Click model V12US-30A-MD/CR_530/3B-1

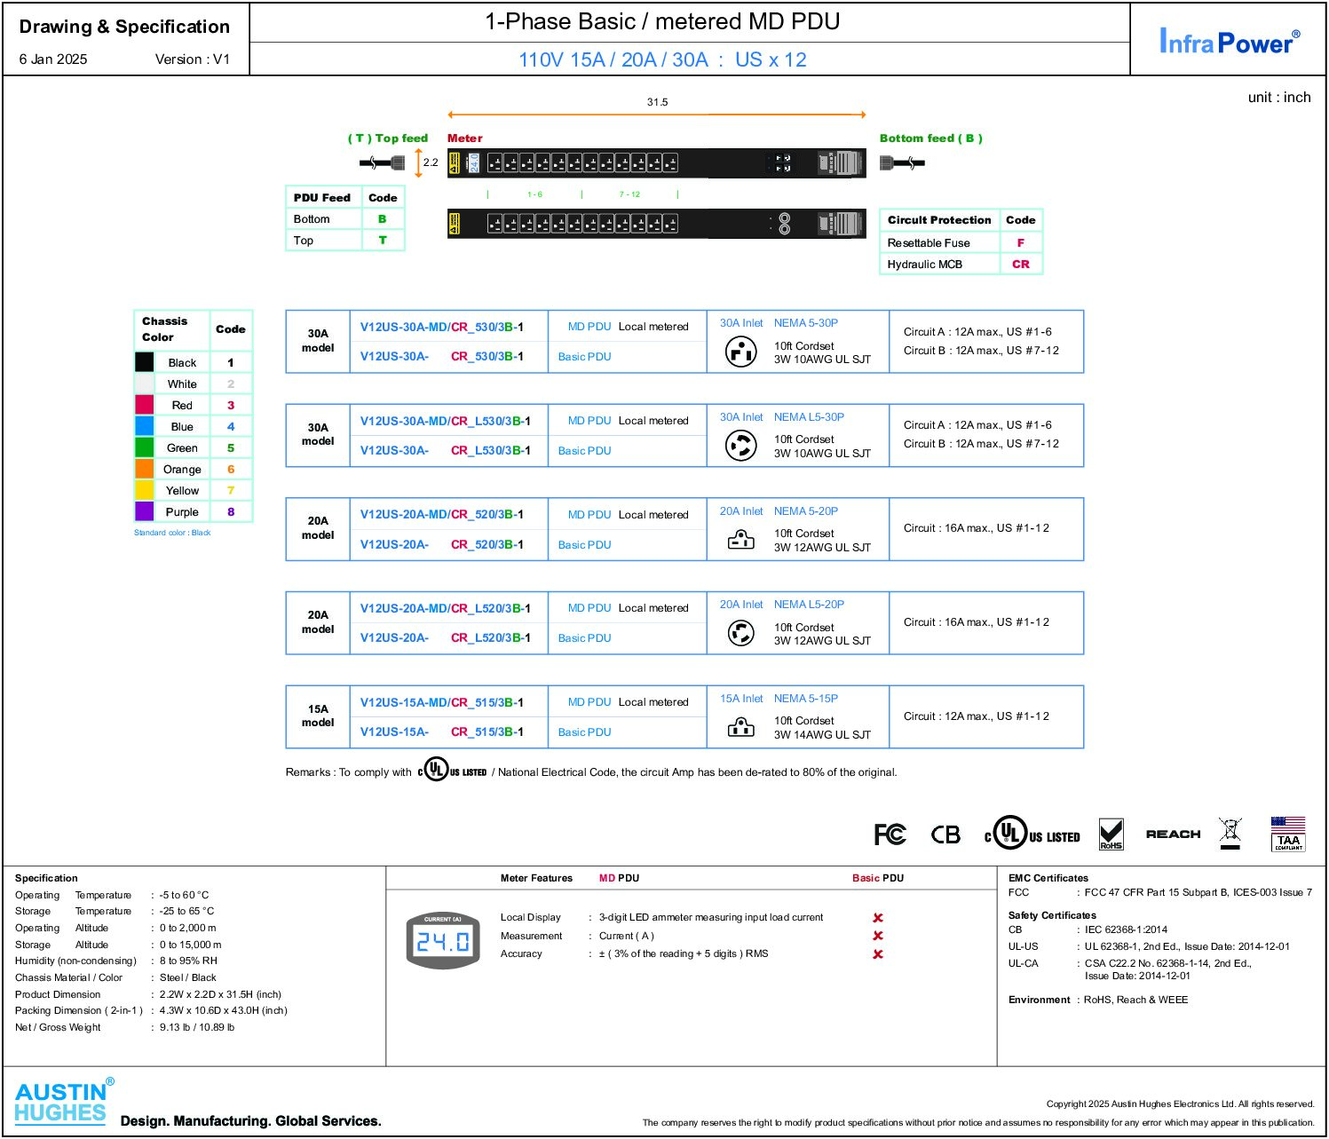[x=441, y=327]
